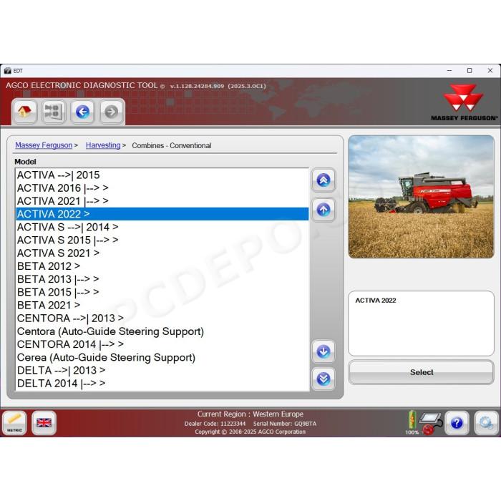
Task: Select DELTA 2014 |--> model
Action: [x=162, y=383]
